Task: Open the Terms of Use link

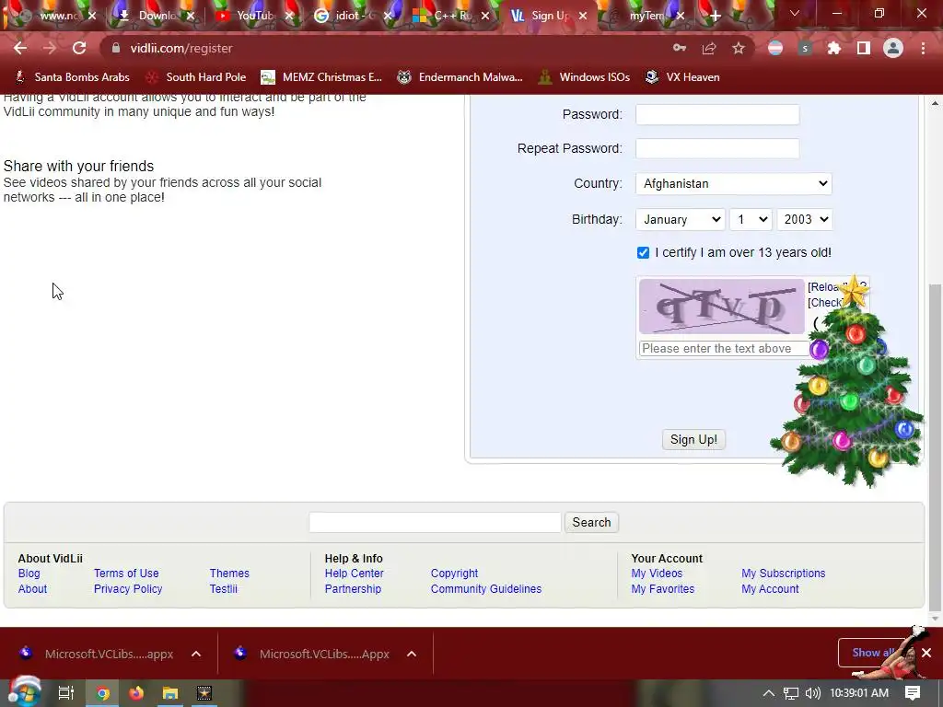Action: coord(126,574)
